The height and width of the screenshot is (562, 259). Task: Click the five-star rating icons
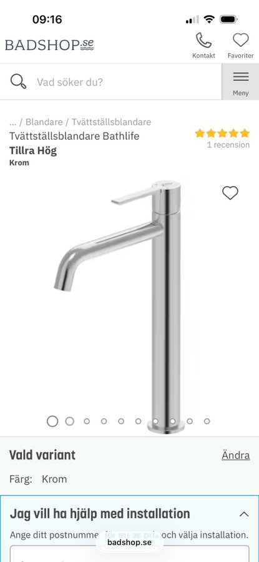pyautogui.click(x=222, y=134)
